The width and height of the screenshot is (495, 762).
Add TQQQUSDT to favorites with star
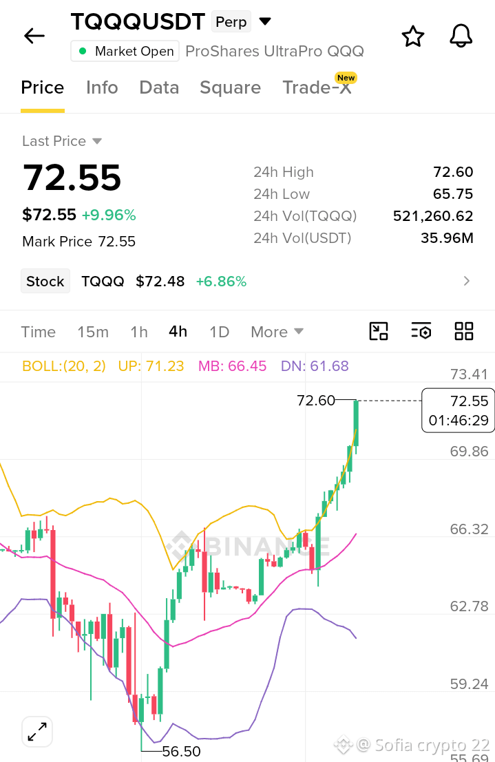tap(413, 36)
